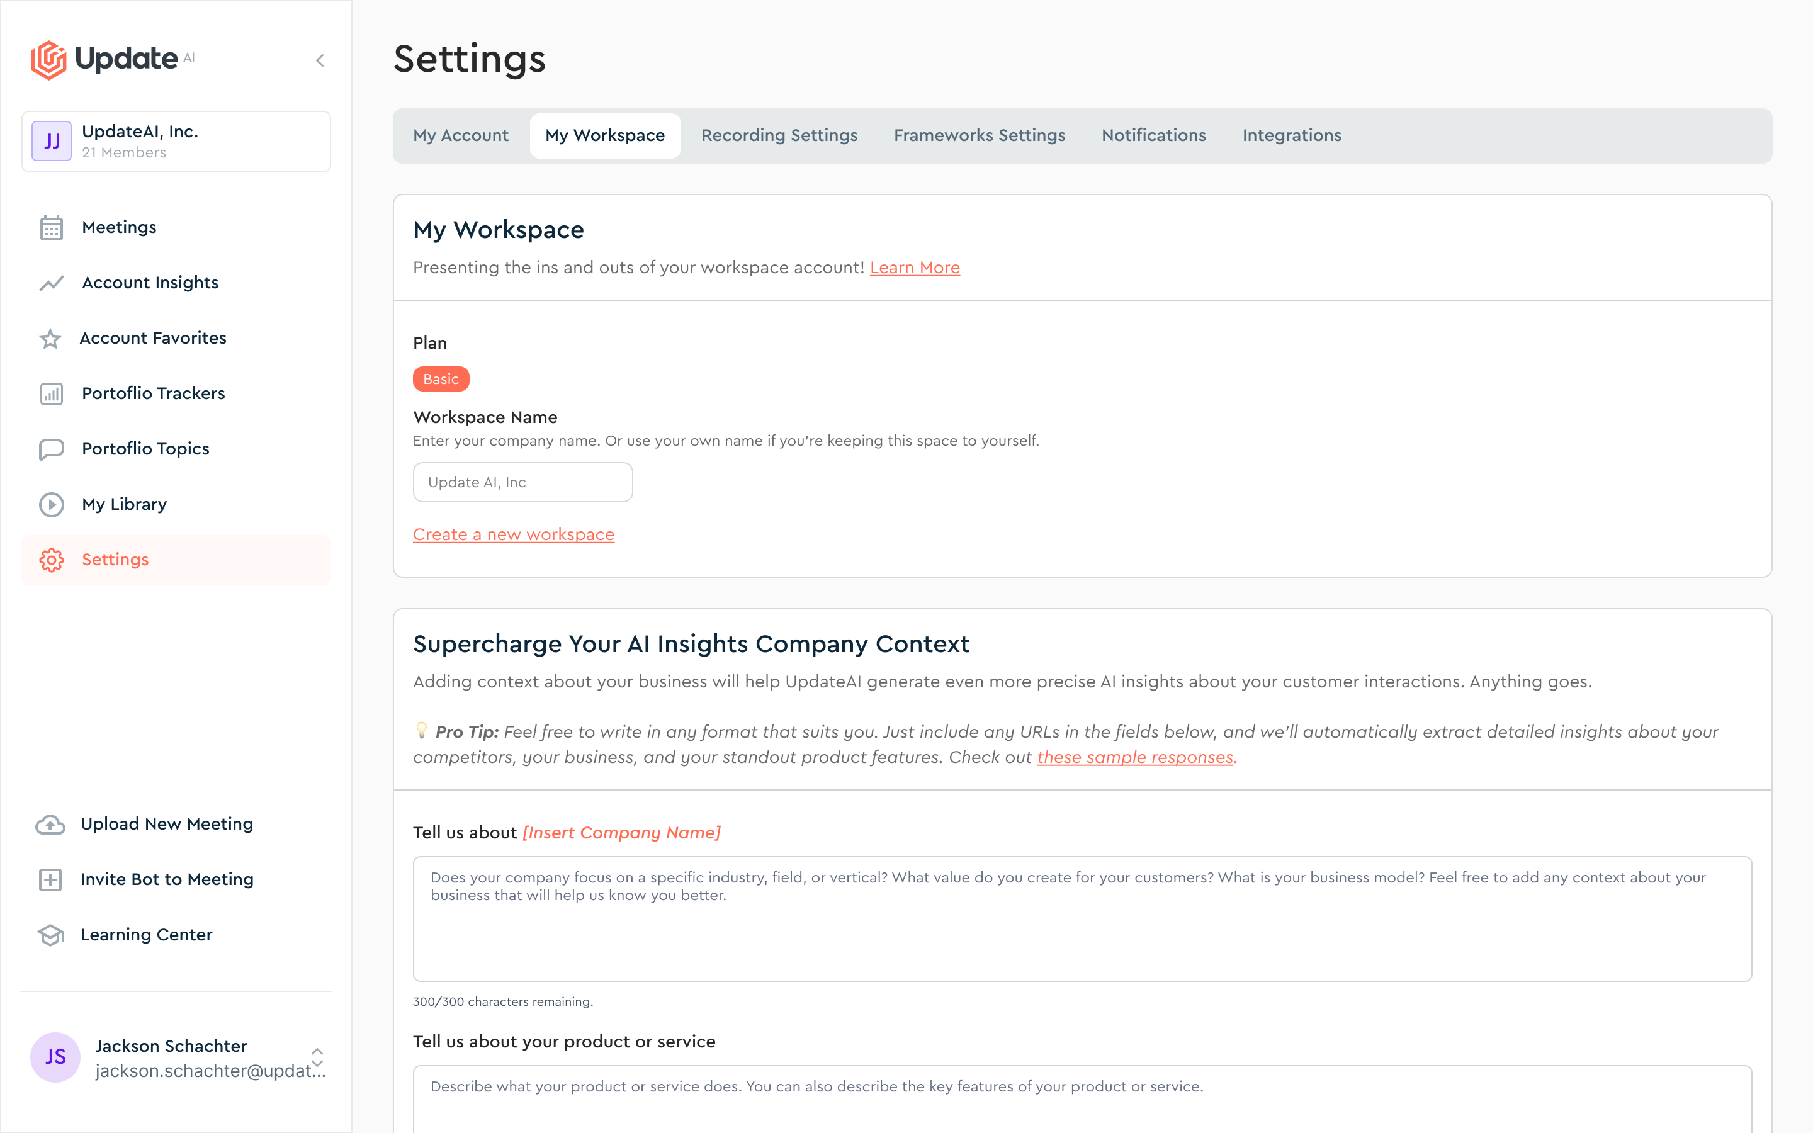Expand the Jackson Schachter user menu

click(x=317, y=1057)
